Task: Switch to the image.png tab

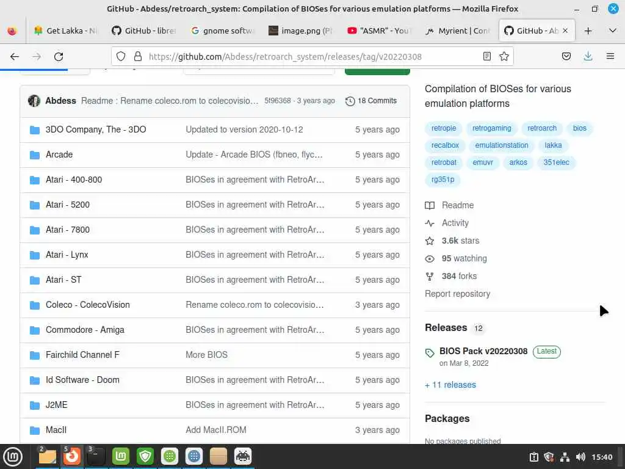Action: coord(300,31)
